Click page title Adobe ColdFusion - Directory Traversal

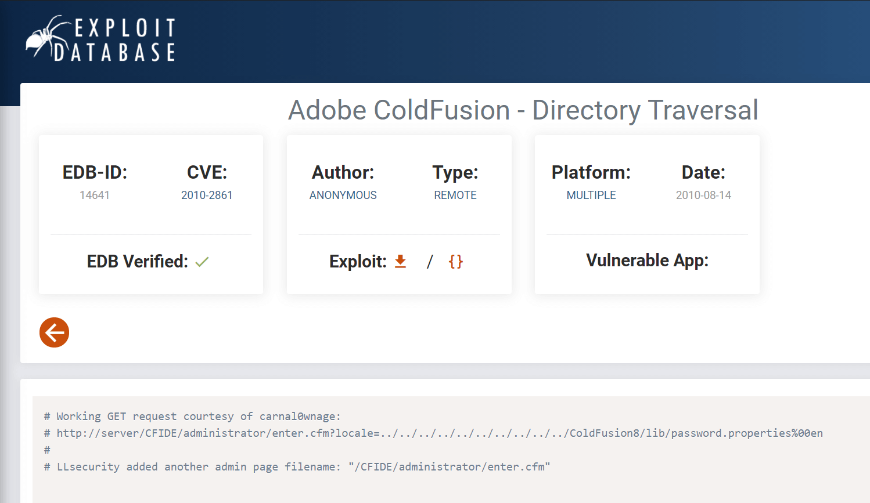(x=523, y=110)
